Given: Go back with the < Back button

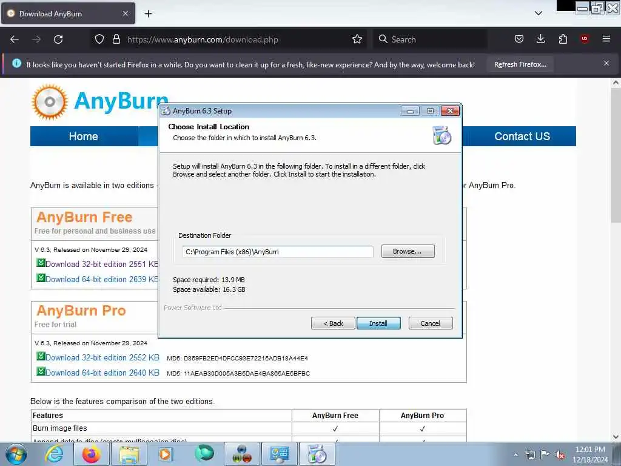Looking at the screenshot, I should coord(333,323).
